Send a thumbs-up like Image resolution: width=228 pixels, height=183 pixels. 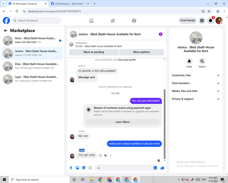(x=162, y=168)
